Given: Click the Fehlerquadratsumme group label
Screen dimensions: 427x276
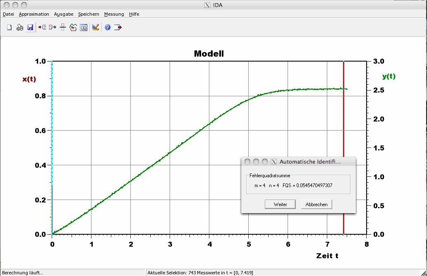Looking at the screenshot, I should (270, 176).
